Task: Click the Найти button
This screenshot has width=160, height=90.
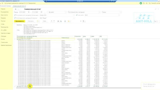Action: pyautogui.click(x=44, y=21)
